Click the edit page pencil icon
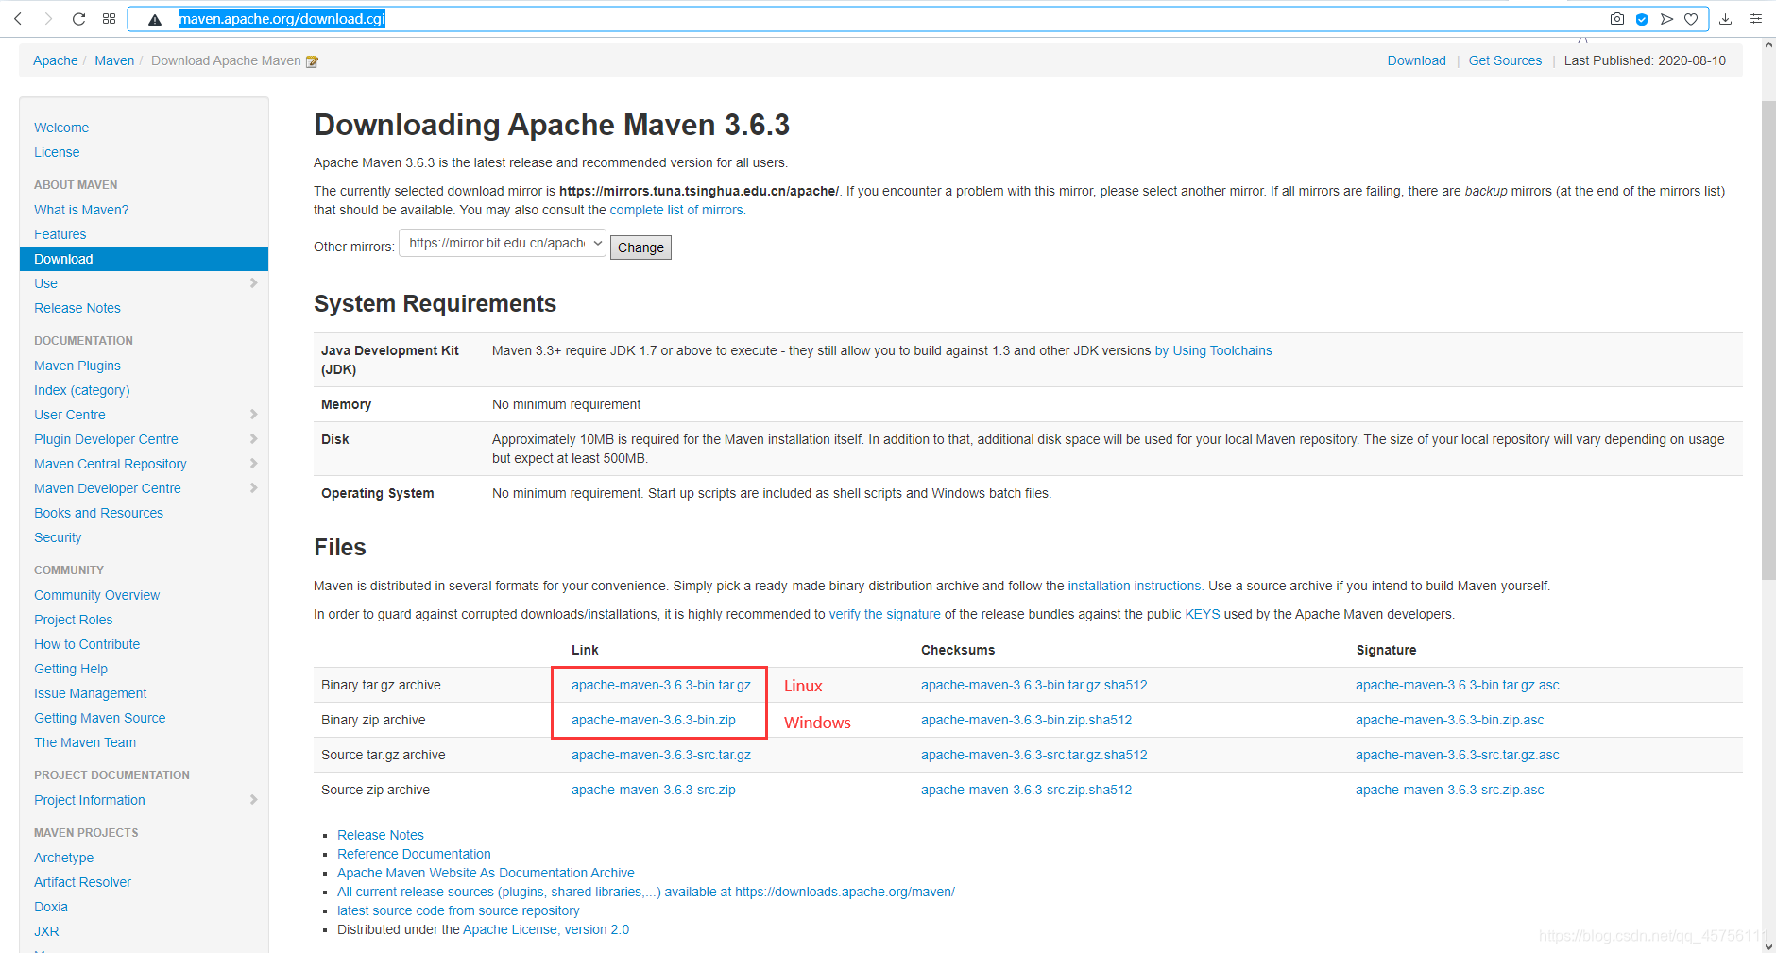The height and width of the screenshot is (953, 1776). click(x=313, y=61)
